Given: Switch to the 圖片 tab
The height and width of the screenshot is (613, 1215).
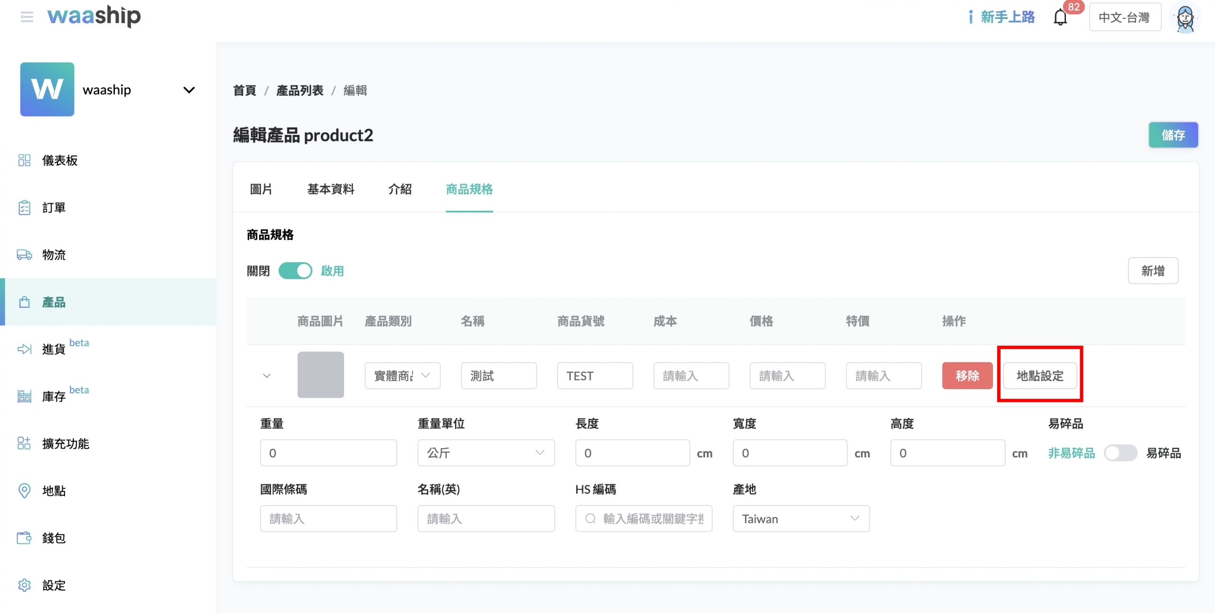Looking at the screenshot, I should coord(261,189).
